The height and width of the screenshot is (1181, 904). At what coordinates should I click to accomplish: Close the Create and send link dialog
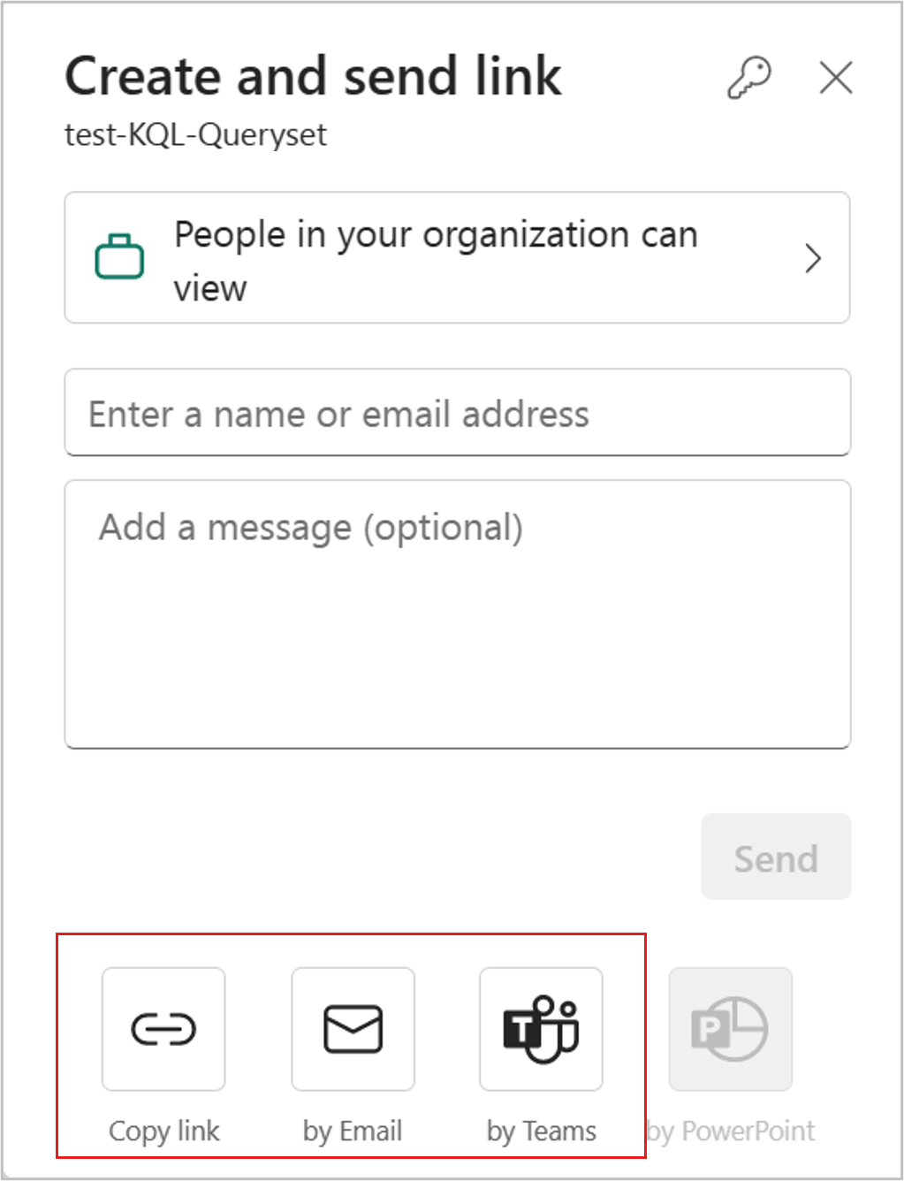[835, 78]
